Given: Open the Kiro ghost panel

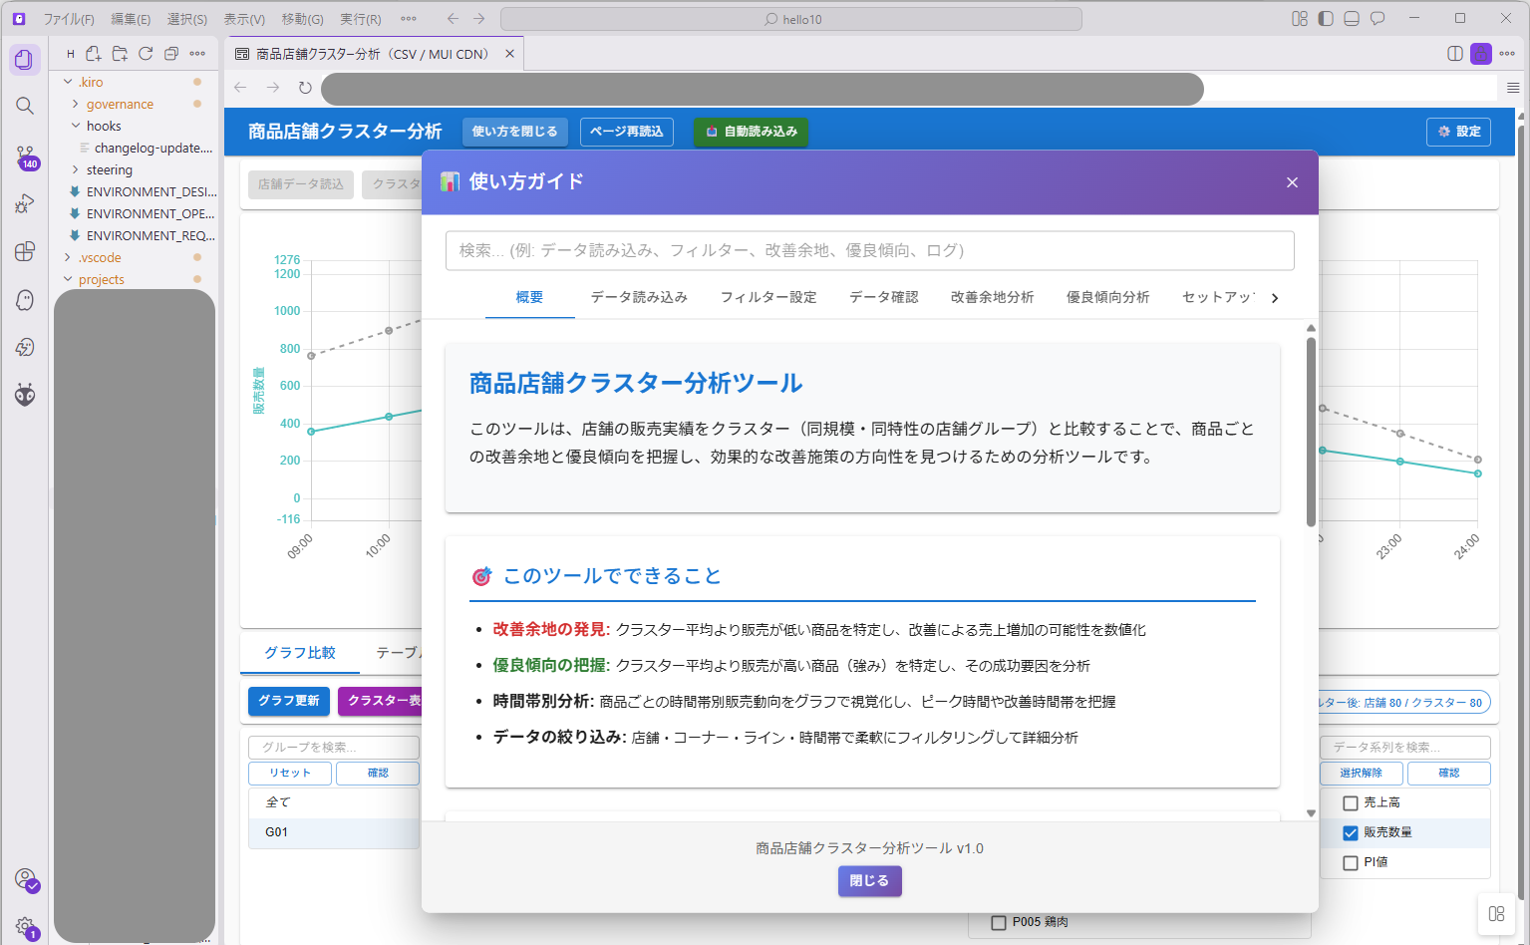Looking at the screenshot, I should point(25,300).
